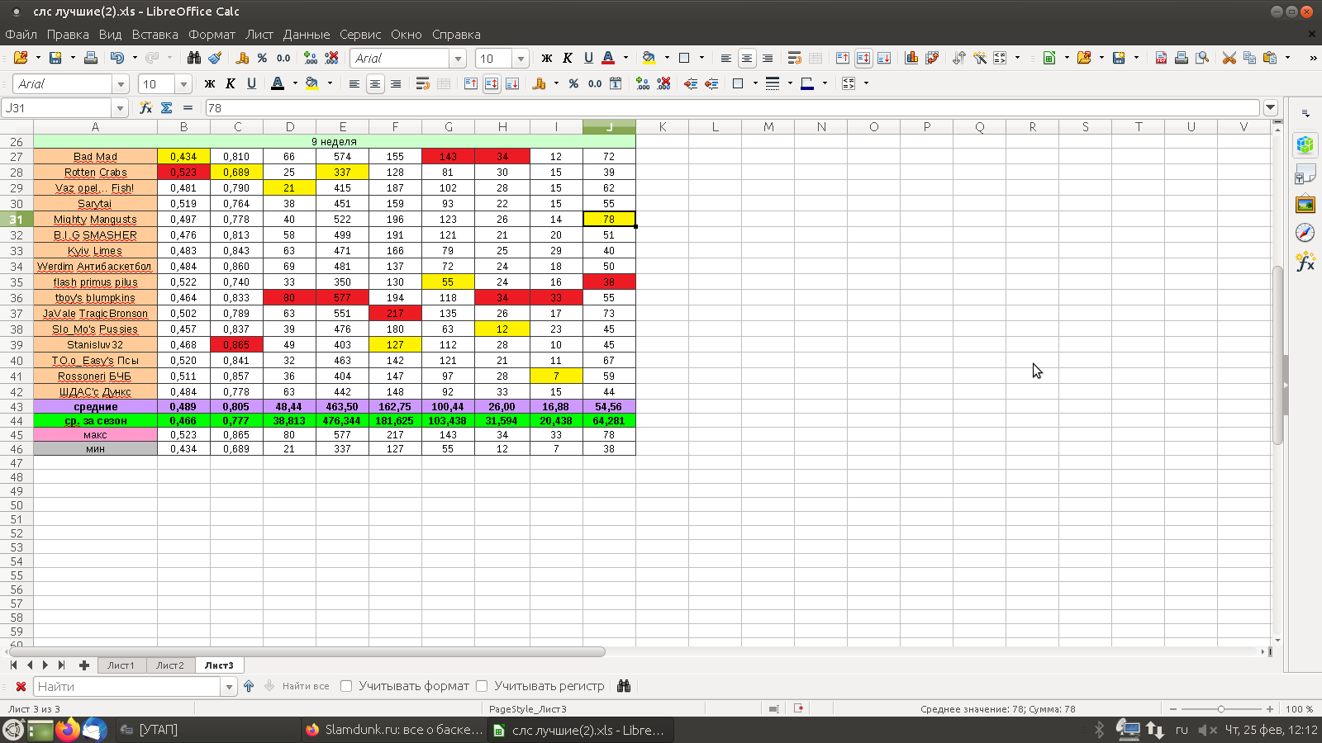
Task: Create a pivot table via toolbar icon
Action: click(932, 58)
